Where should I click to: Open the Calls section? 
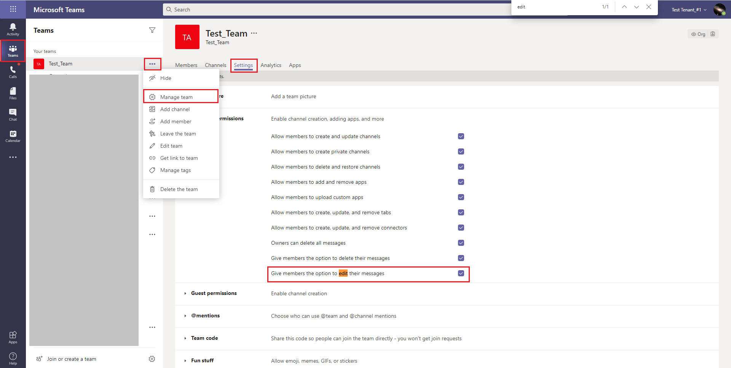coord(13,72)
